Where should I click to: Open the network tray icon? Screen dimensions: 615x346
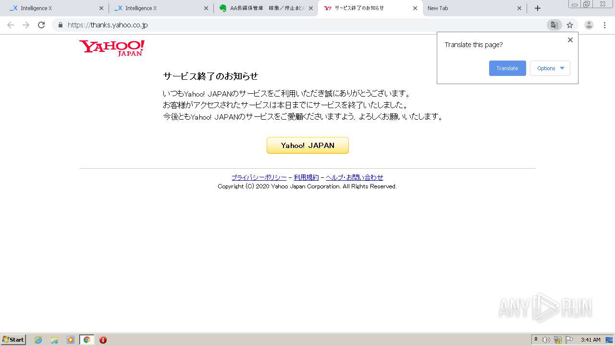tap(558, 340)
